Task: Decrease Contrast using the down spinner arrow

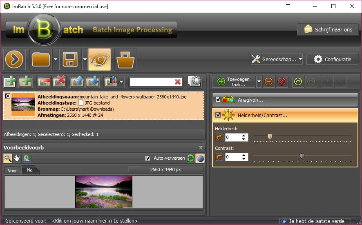Action: pos(244,159)
